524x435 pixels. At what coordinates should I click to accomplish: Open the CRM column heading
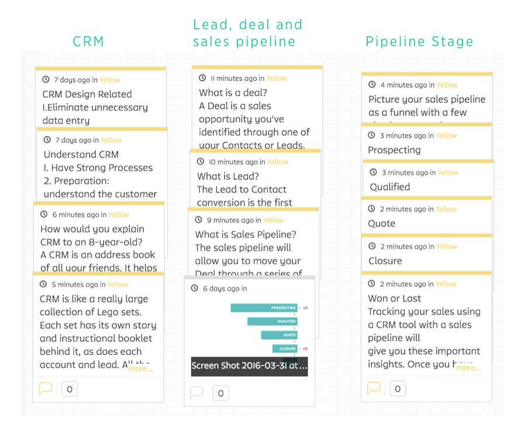[88, 42]
